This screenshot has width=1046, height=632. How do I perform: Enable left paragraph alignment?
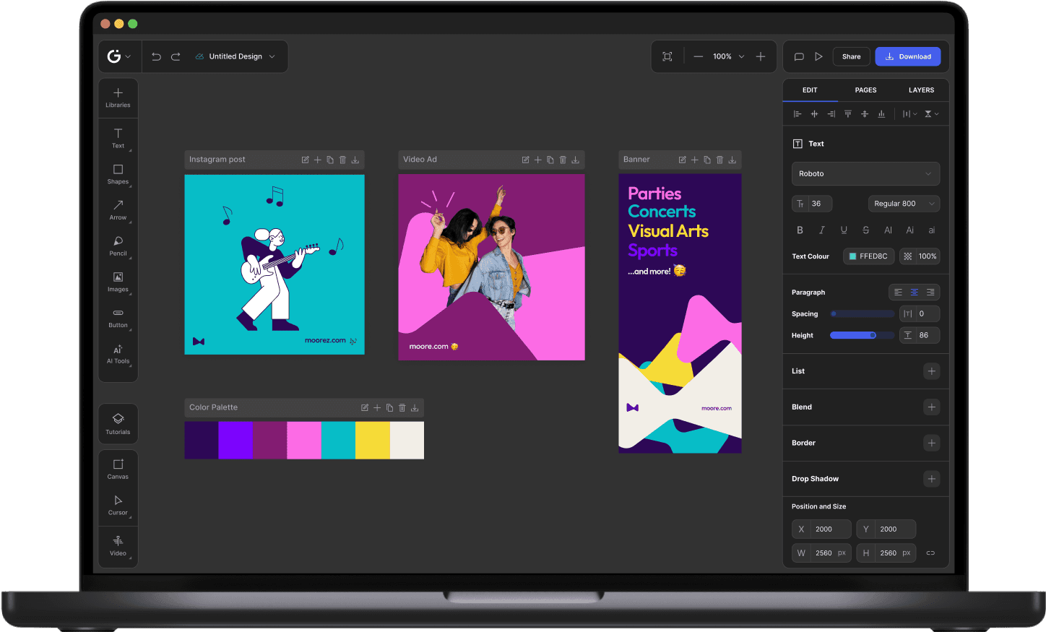(x=897, y=292)
